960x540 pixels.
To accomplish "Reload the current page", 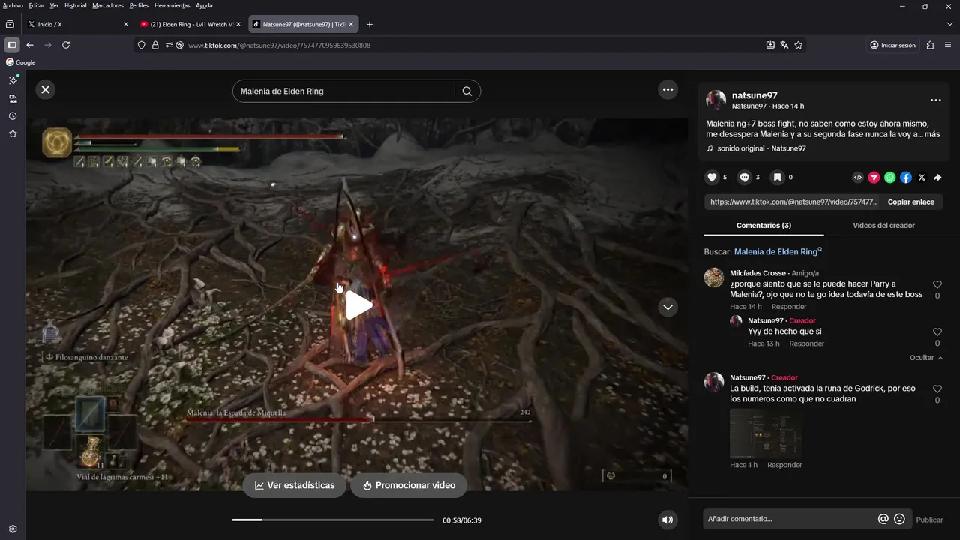I will pos(66,45).
